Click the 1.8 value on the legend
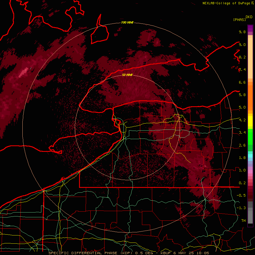Image resolution: width=255 pixels, height=255 pixels. tap(242, 158)
